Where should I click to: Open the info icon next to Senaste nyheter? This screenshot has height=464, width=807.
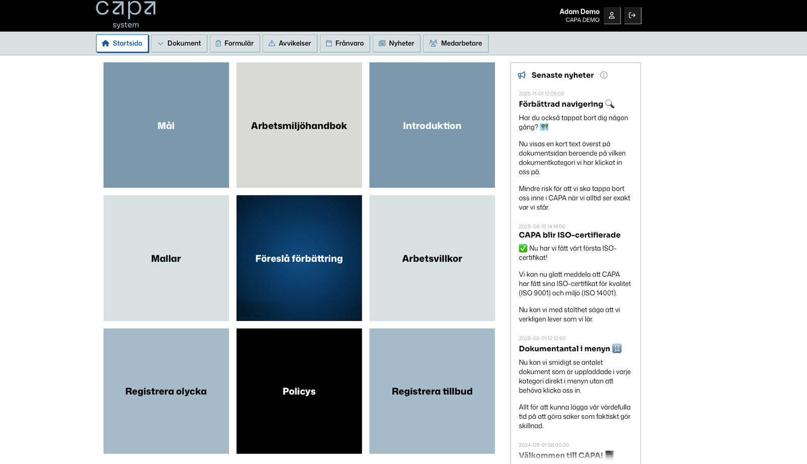coord(604,75)
